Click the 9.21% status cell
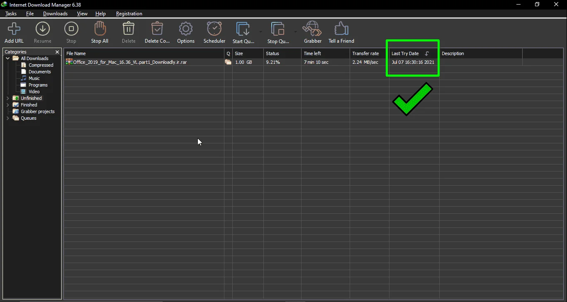Viewport: 567px width, 302px height. pyautogui.click(x=273, y=62)
